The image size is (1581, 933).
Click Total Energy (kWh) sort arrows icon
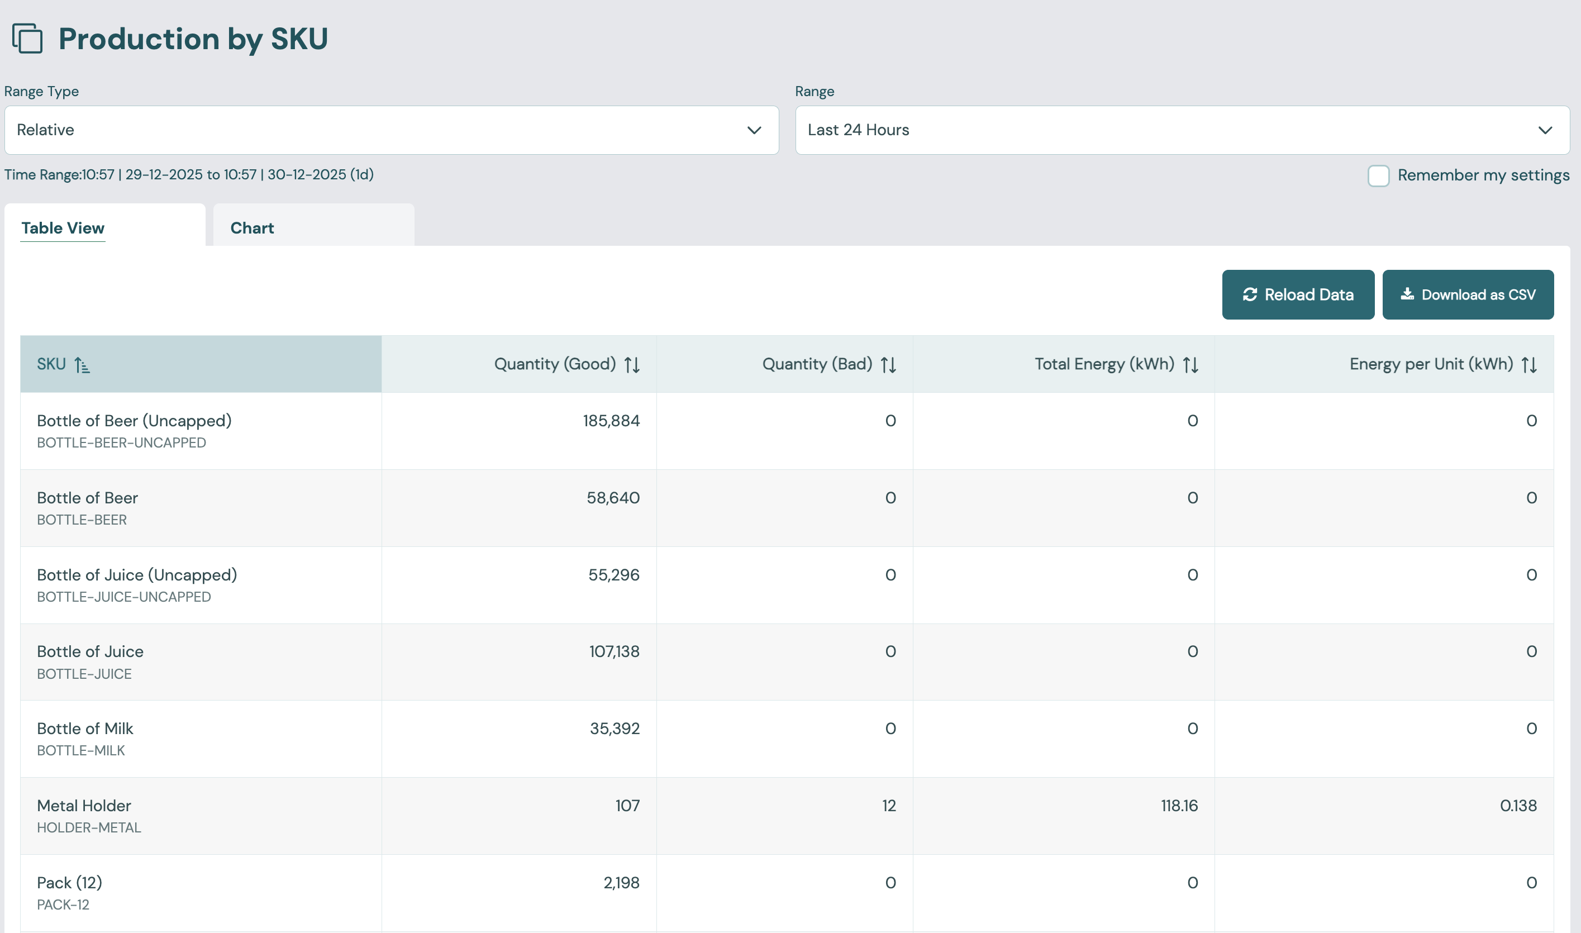(1190, 365)
